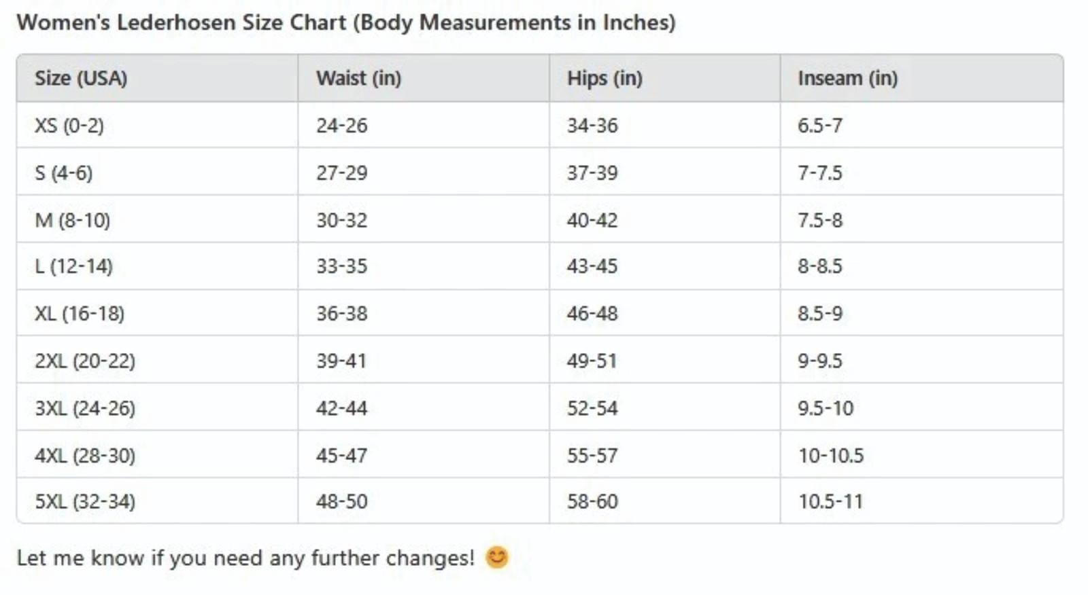Click the waist value 30-32
Screen dimensions: 1088x595
[x=341, y=220]
